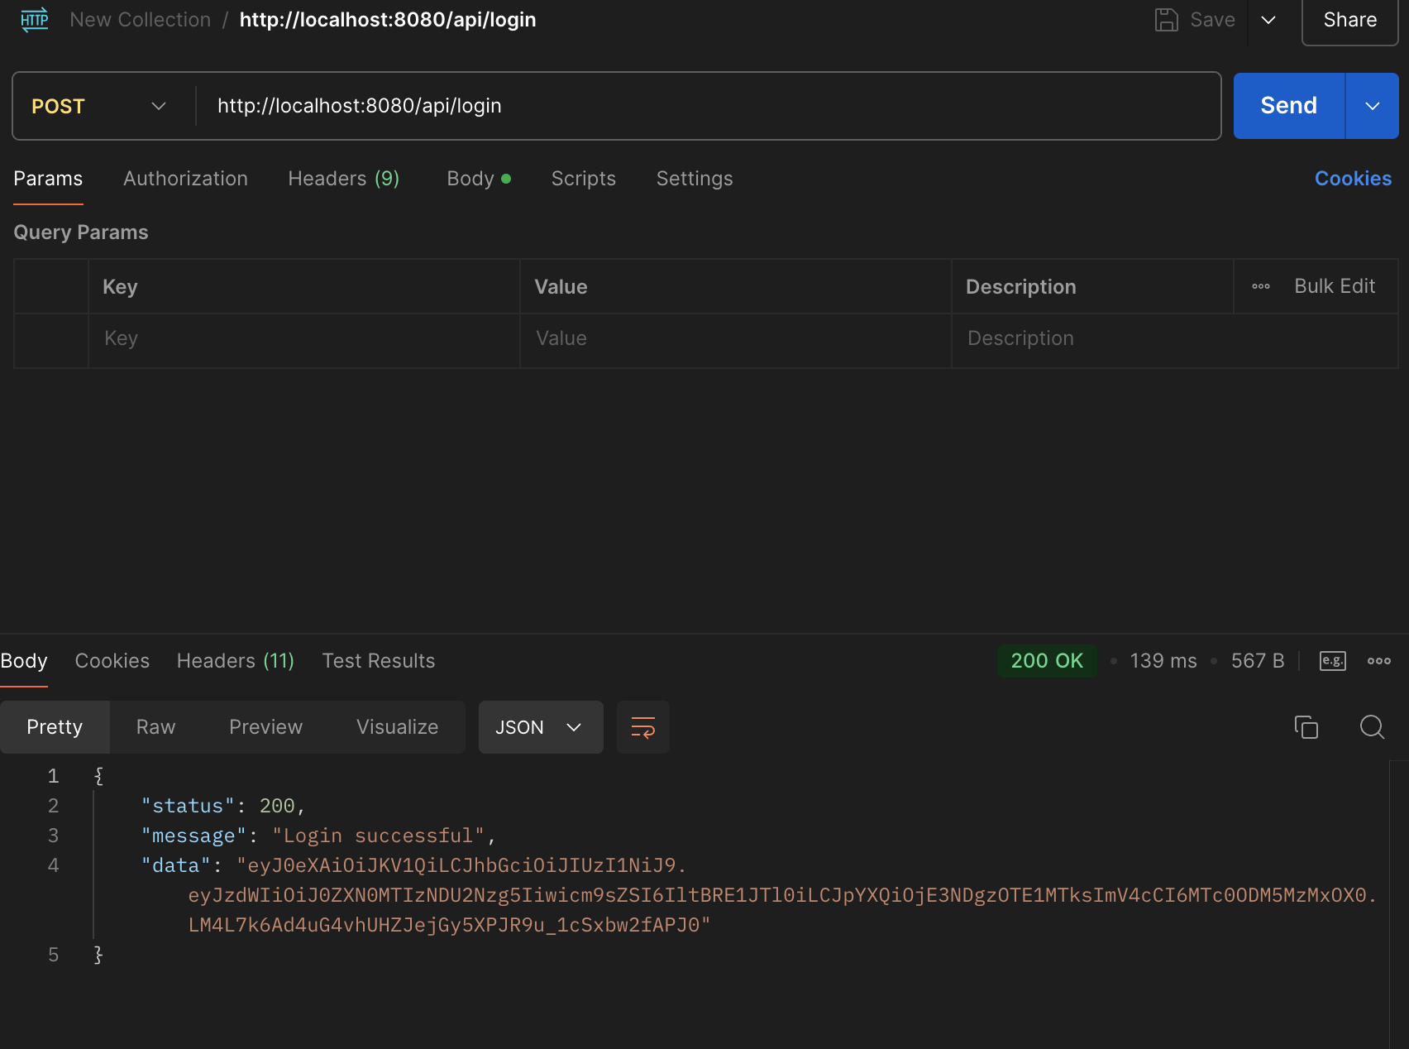Open the three-dot options beside Bulk Edit
Viewport: 1409px width, 1049px height.
click(x=1260, y=286)
